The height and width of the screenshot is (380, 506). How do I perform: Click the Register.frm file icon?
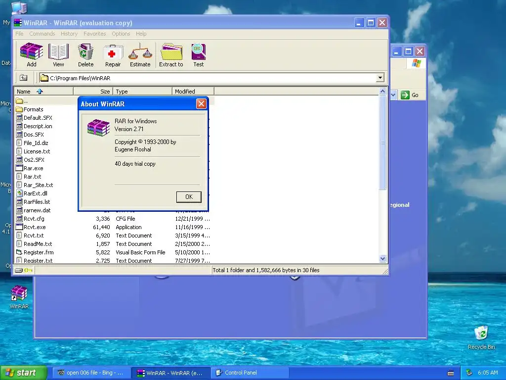[19, 252]
